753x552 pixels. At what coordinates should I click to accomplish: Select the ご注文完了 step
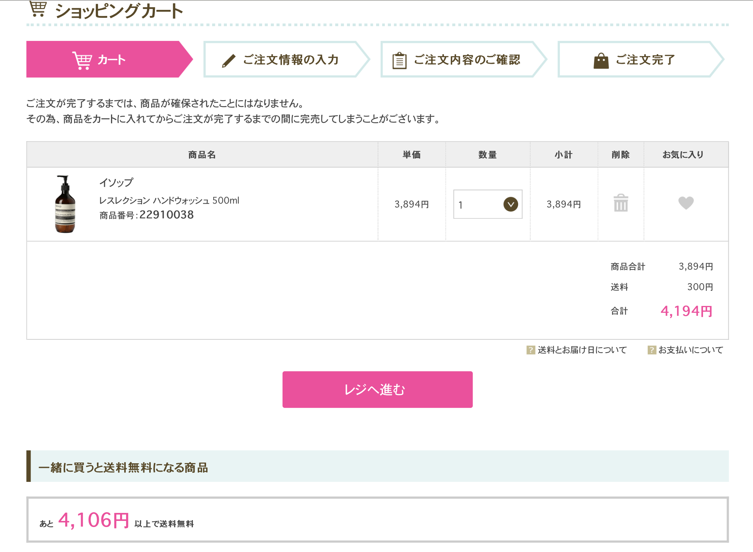pos(641,59)
